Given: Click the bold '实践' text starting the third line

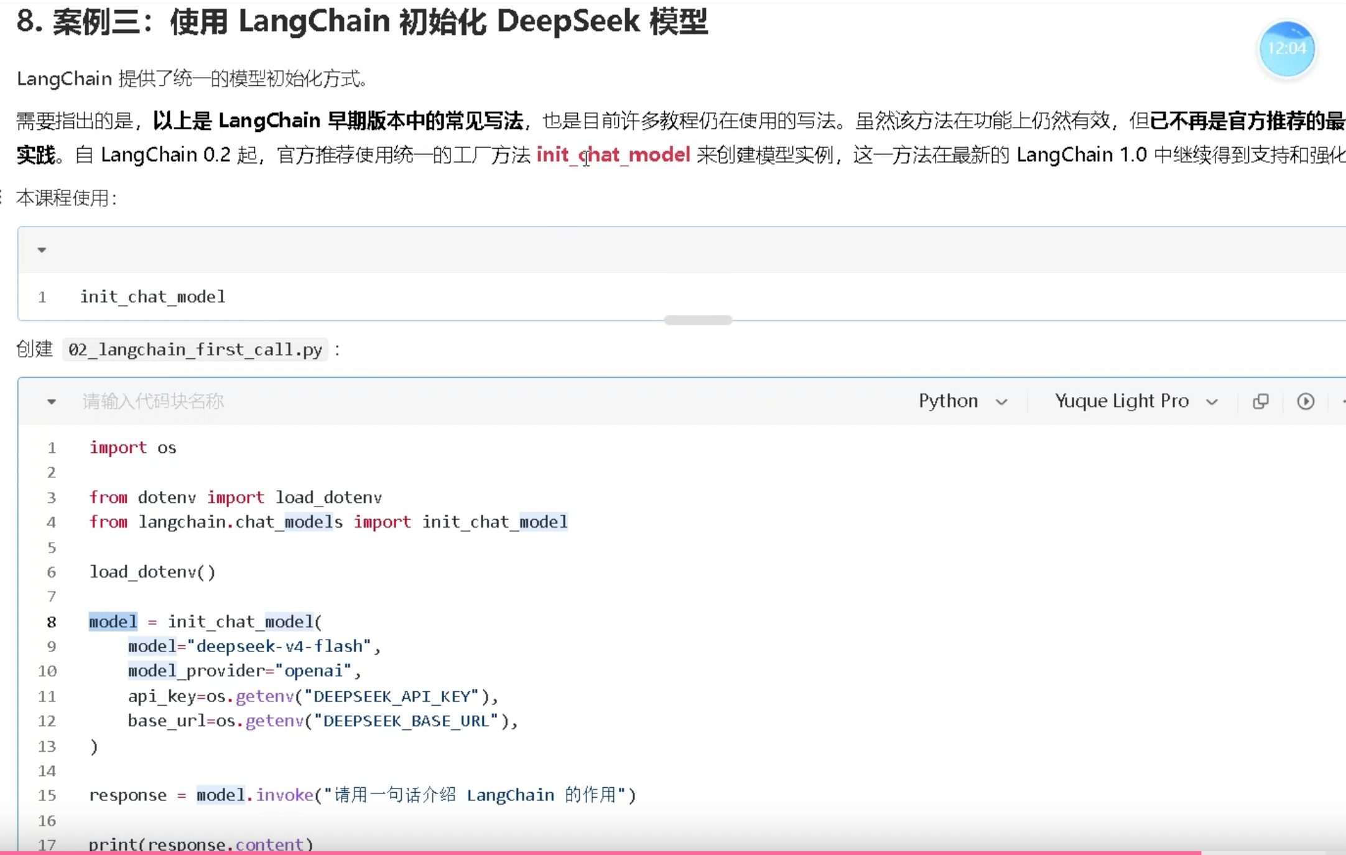Looking at the screenshot, I should pyautogui.click(x=35, y=154).
